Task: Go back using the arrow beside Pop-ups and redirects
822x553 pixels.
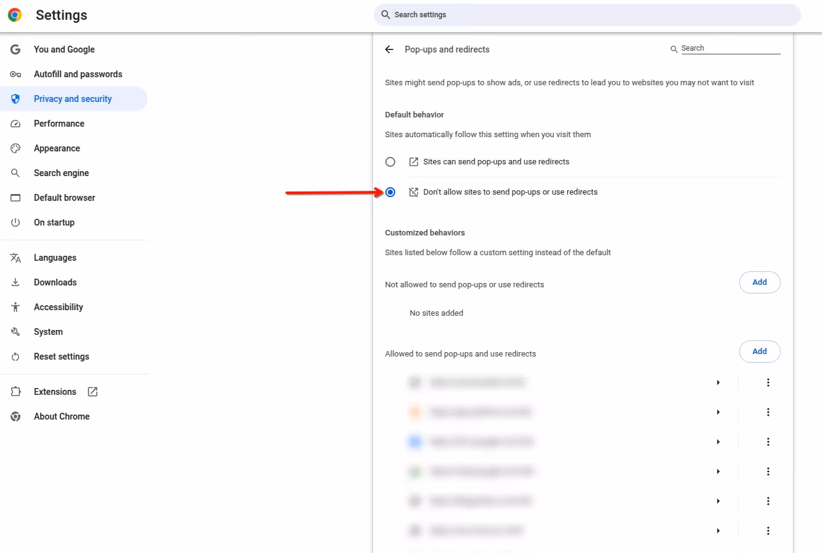Action: [389, 49]
